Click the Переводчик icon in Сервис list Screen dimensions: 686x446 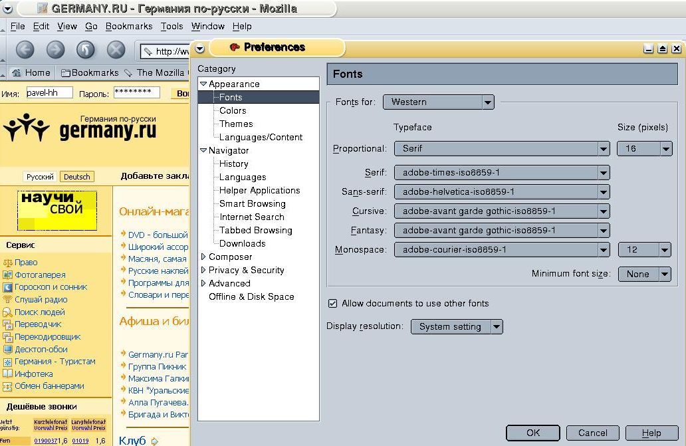pos(7,324)
